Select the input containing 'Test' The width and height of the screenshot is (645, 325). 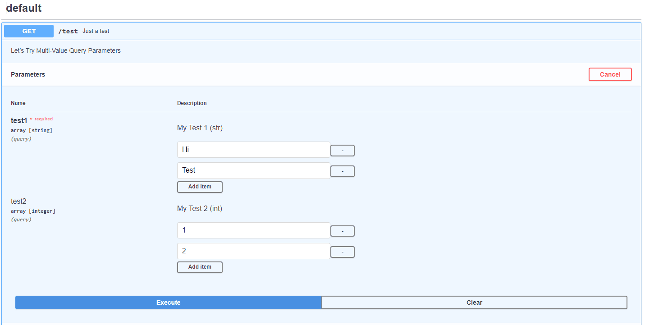pos(253,170)
